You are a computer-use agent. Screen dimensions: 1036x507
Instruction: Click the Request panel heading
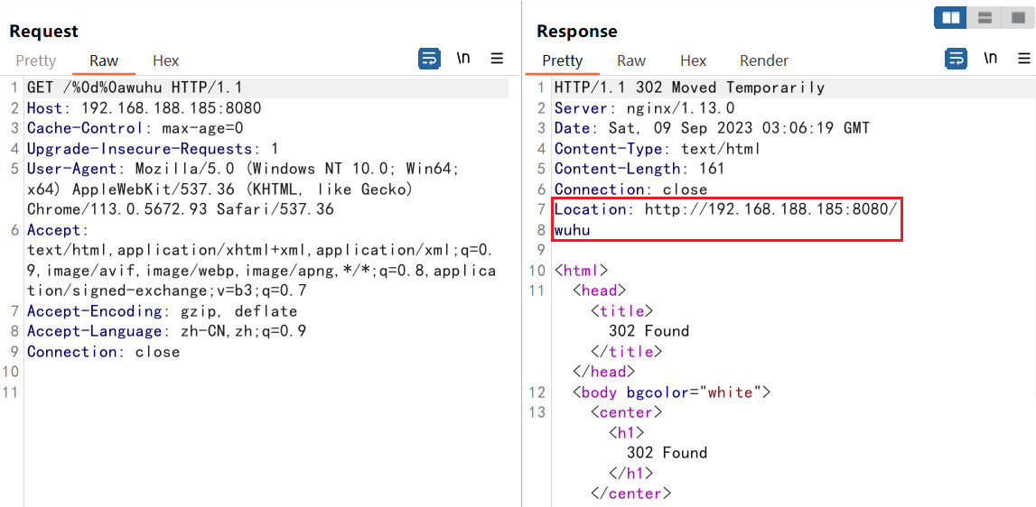43,31
